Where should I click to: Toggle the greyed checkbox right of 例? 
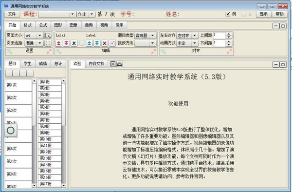244,14
